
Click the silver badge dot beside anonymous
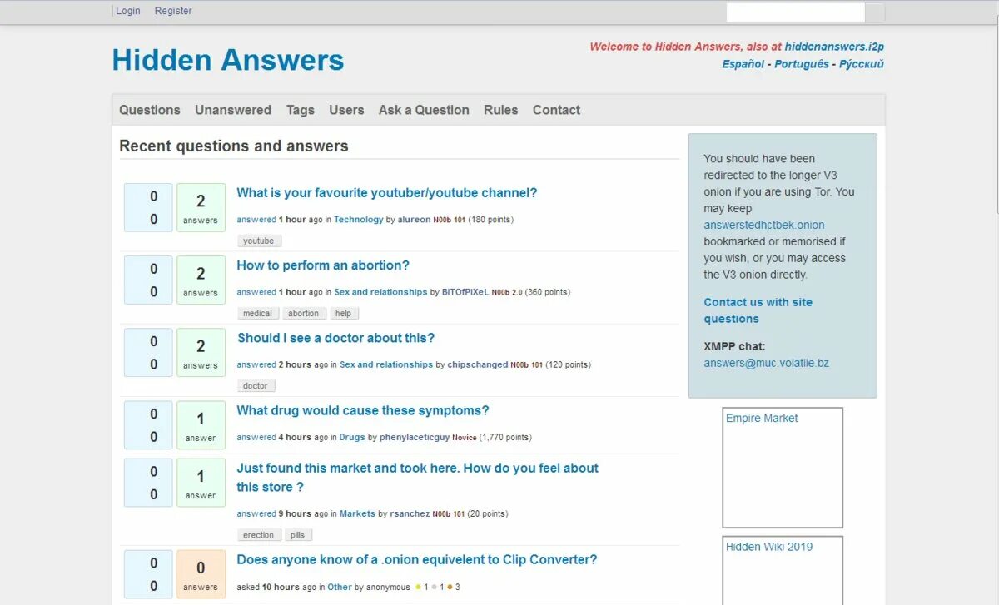(x=434, y=587)
